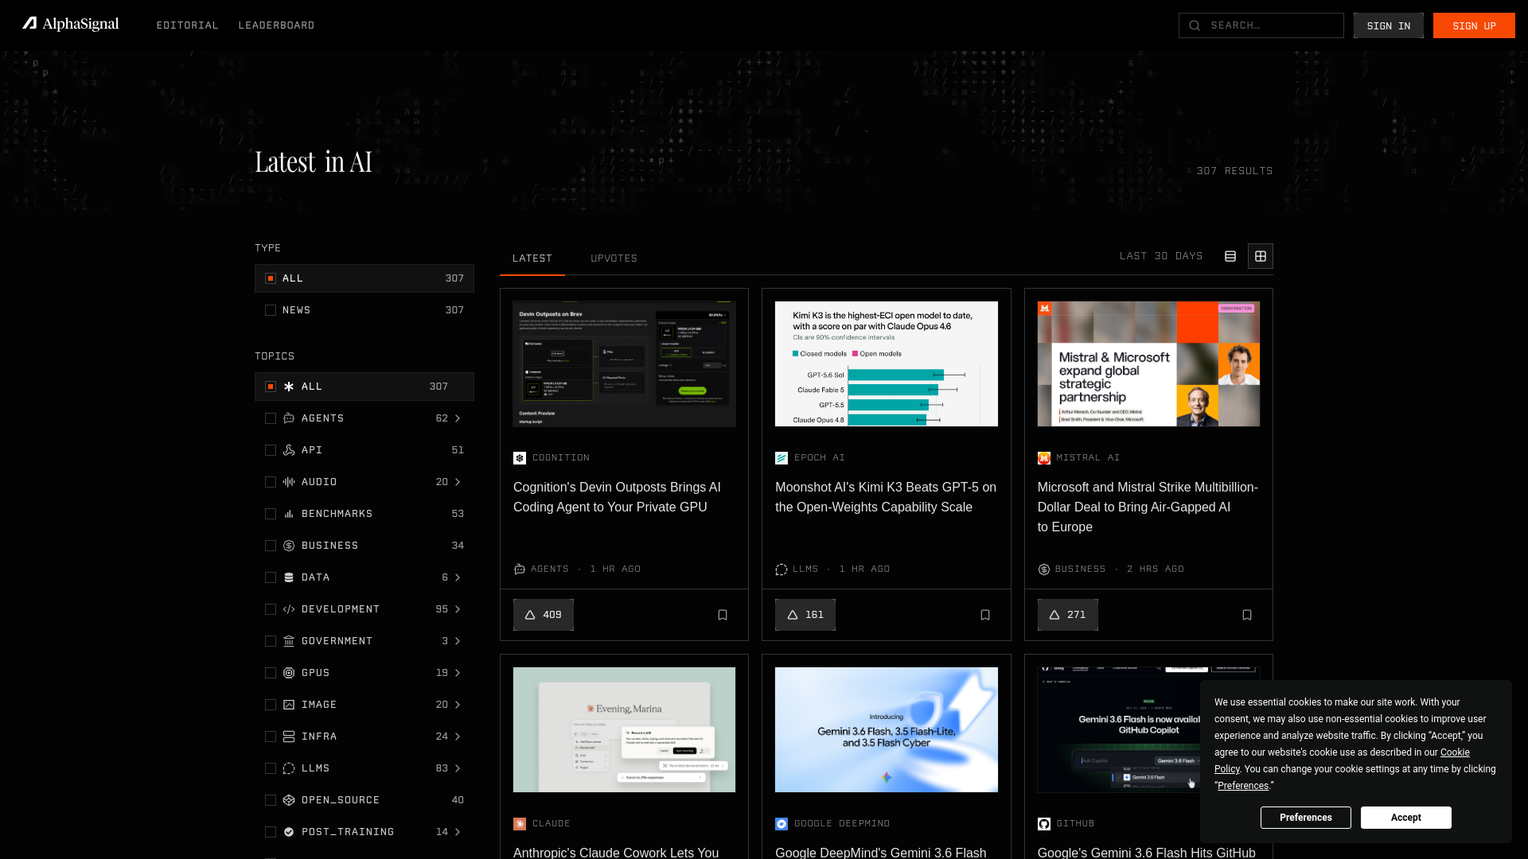Viewport: 1528px width, 859px height.
Task: Expand the AUDIO topic chevron
Action: click(458, 482)
